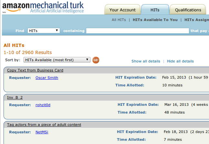Screen dimensions: 209x144
Task: Click the Feb 18, 2013 expiration date
Action: pos(176,132)
